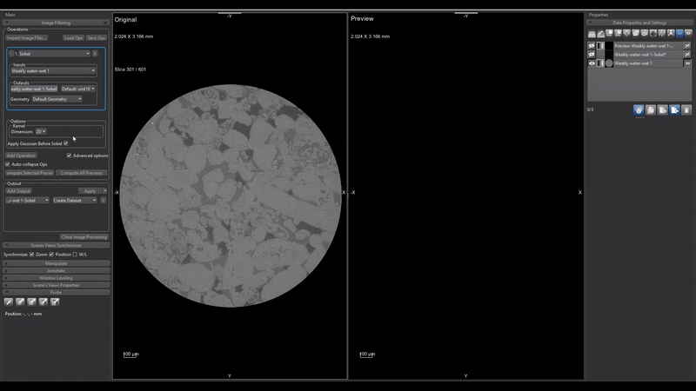Click the arrow icon right of Weakly water-wet 1 row
Screen dimensions: 696x391
687,63
